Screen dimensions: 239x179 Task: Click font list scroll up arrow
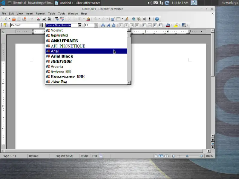[x=129, y=30]
